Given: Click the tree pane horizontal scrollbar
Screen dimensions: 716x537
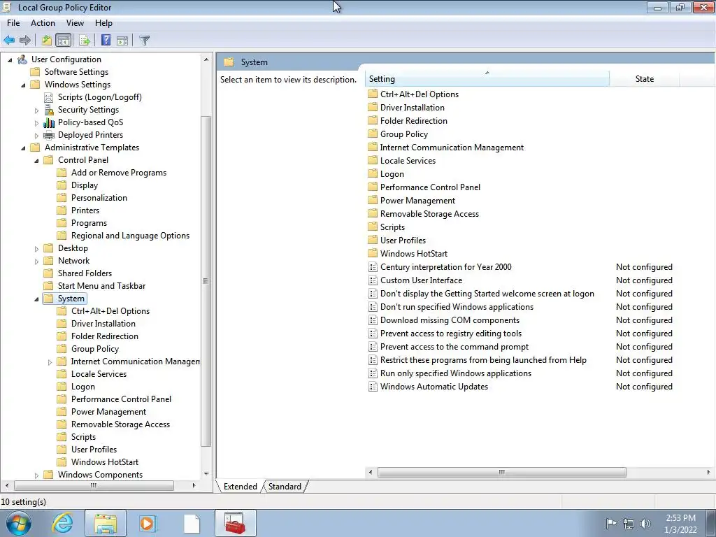Looking at the screenshot, I should (94, 485).
